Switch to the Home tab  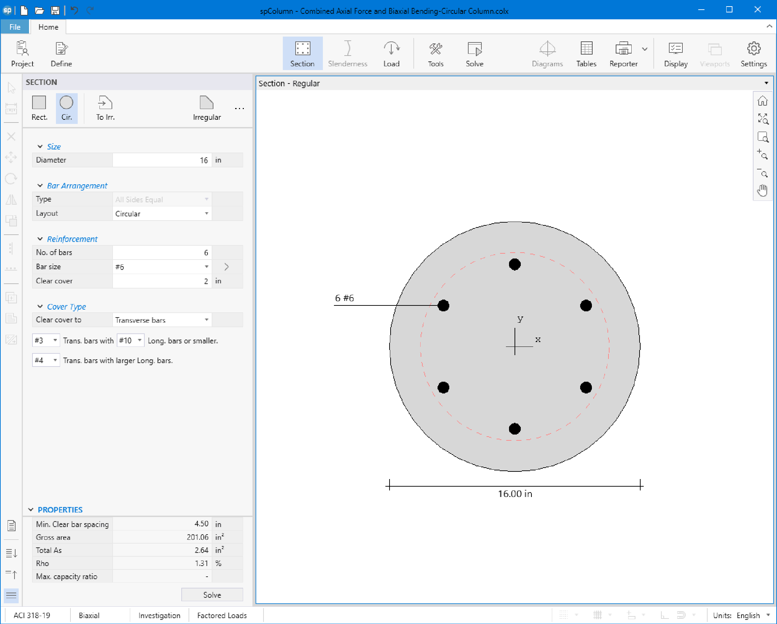click(48, 27)
